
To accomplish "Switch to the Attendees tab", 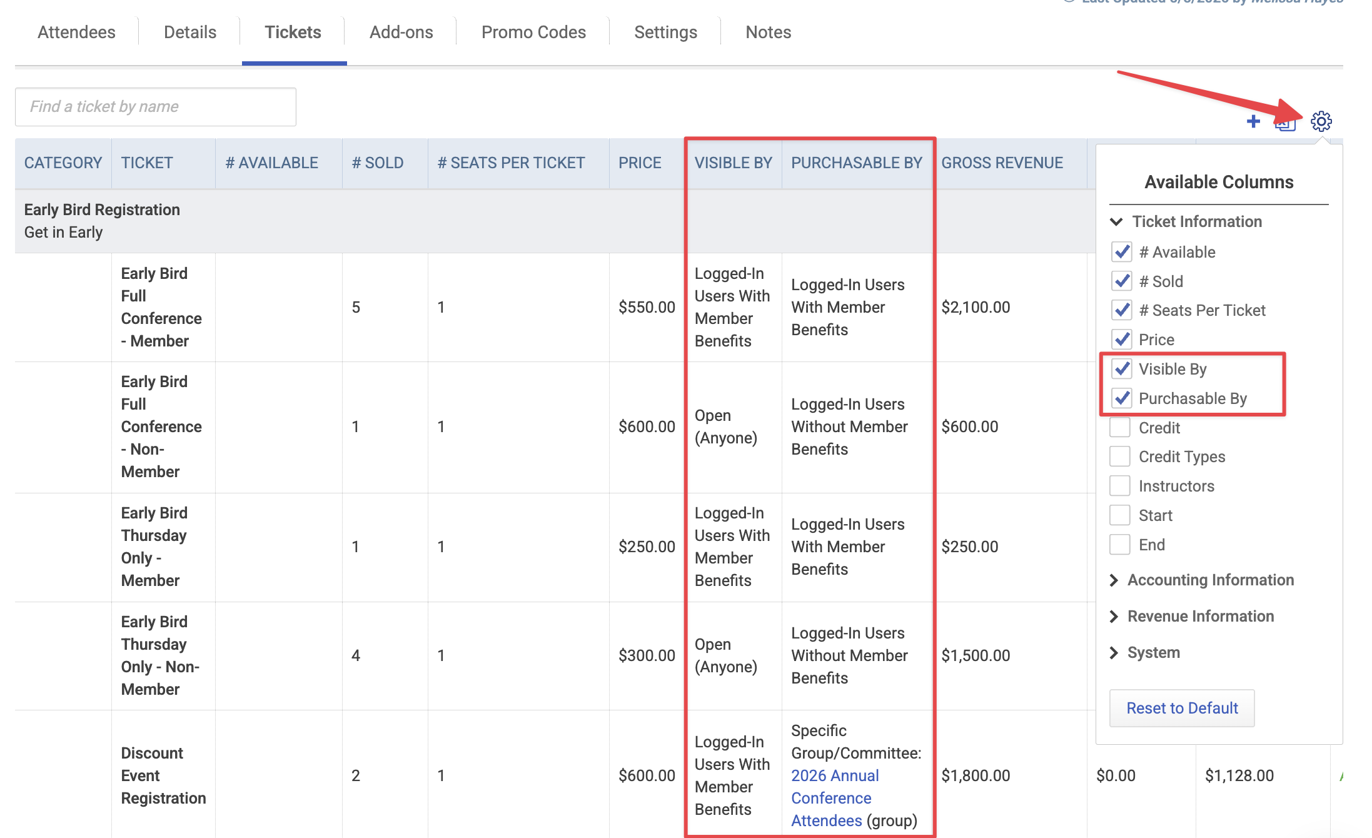I will [x=76, y=33].
